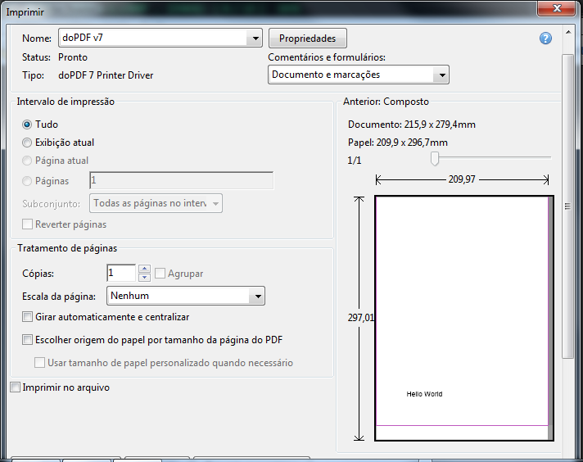Viewport: 583px width, 462px height.
Task: Enable Escolher origem do papel por tamanho checkbox
Action: coord(27,340)
